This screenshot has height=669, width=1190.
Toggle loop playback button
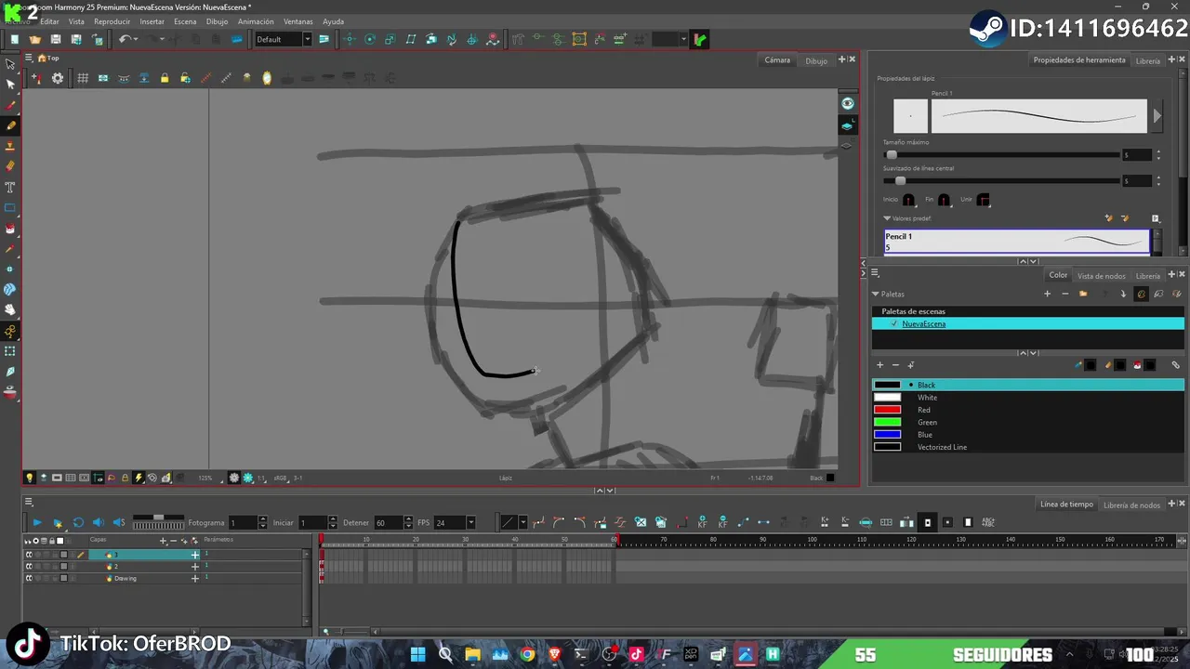tap(78, 522)
